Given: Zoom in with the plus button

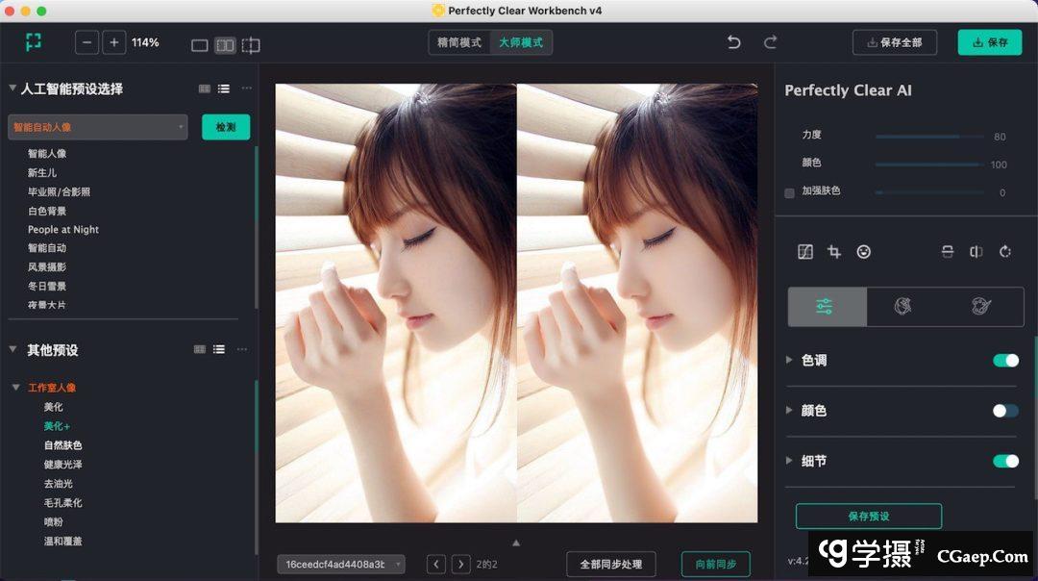Looking at the screenshot, I should [114, 42].
